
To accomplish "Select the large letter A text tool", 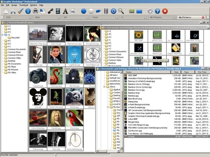I will 65,11.
